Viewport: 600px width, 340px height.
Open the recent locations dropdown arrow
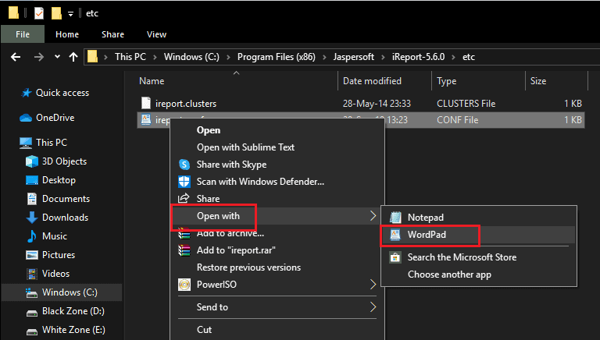pyautogui.click(x=58, y=57)
